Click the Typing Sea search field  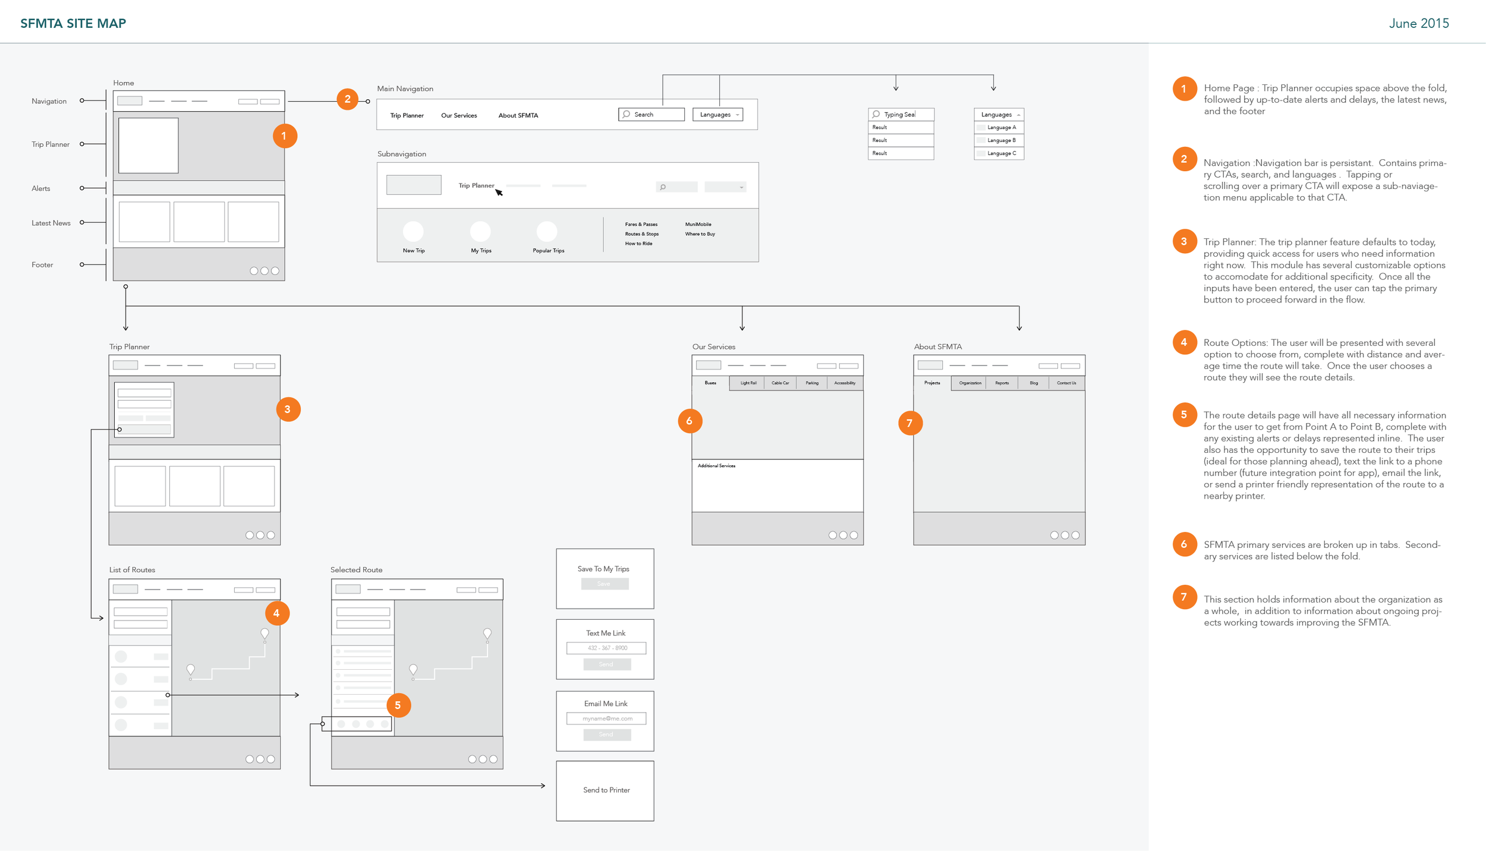point(901,114)
